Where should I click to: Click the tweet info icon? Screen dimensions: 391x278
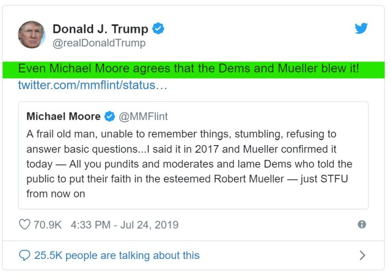(362, 225)
